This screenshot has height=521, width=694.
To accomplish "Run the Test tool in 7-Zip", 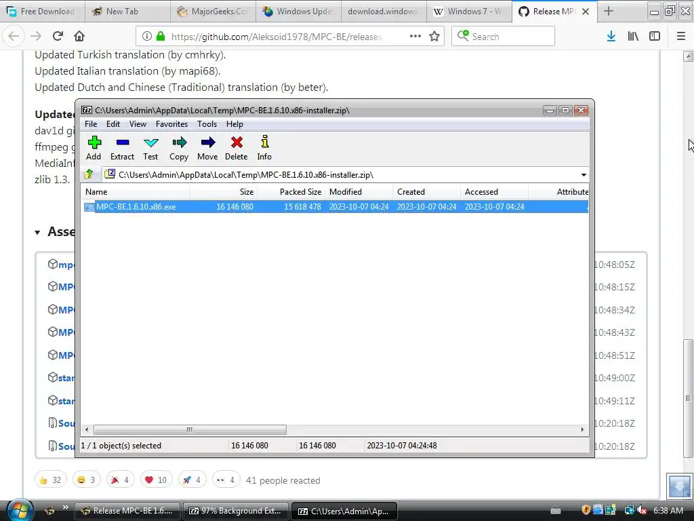I will pyautogui.click(x=150, y=148).
